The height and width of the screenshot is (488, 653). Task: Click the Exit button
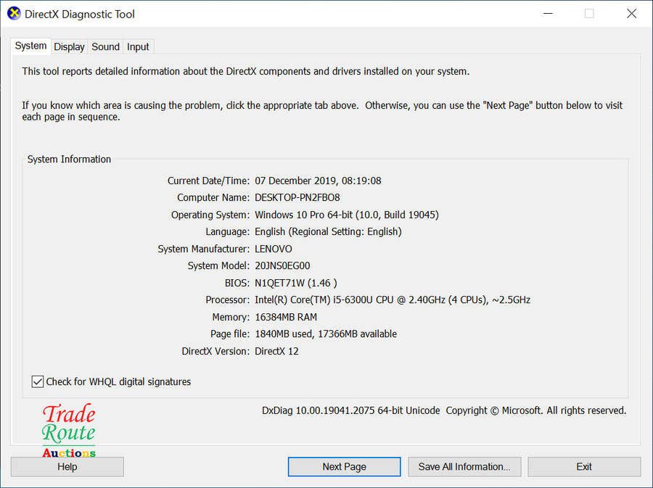click(x=584, y=466)
